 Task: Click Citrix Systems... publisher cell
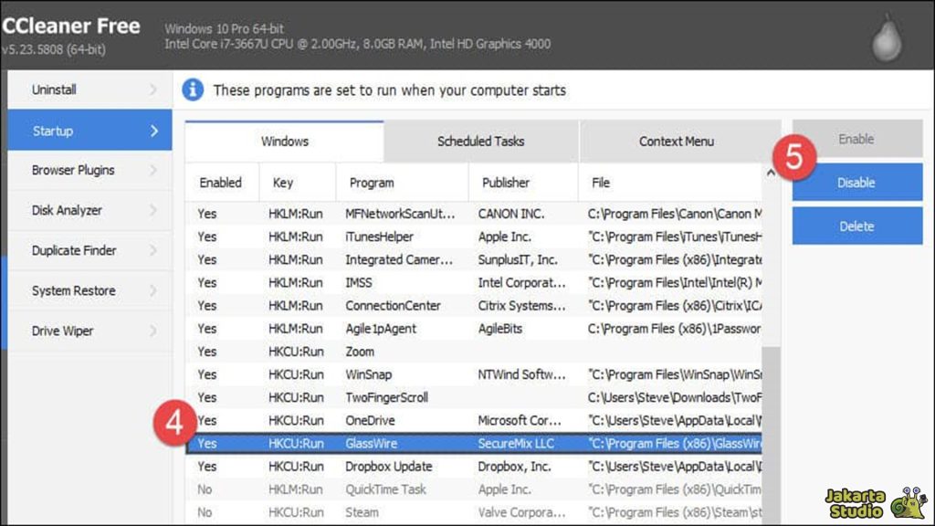[x=521, y=305]
